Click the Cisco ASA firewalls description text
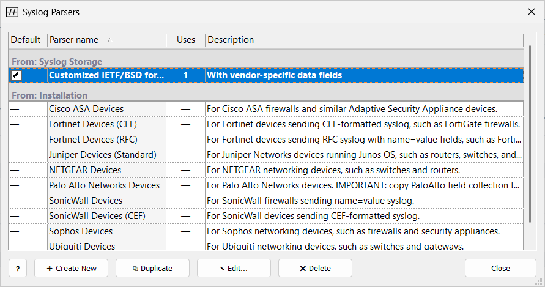 click(x=352, y=109)
